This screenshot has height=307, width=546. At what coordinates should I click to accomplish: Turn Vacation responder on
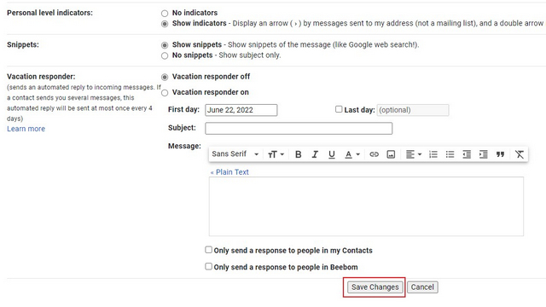coord(165,93)
